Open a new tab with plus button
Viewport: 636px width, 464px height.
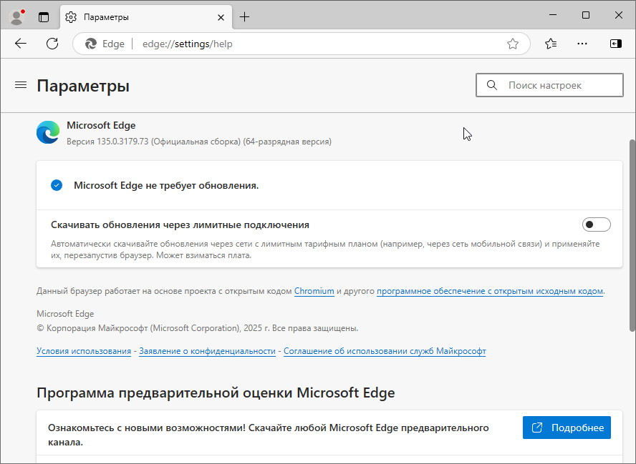[244, 16]
